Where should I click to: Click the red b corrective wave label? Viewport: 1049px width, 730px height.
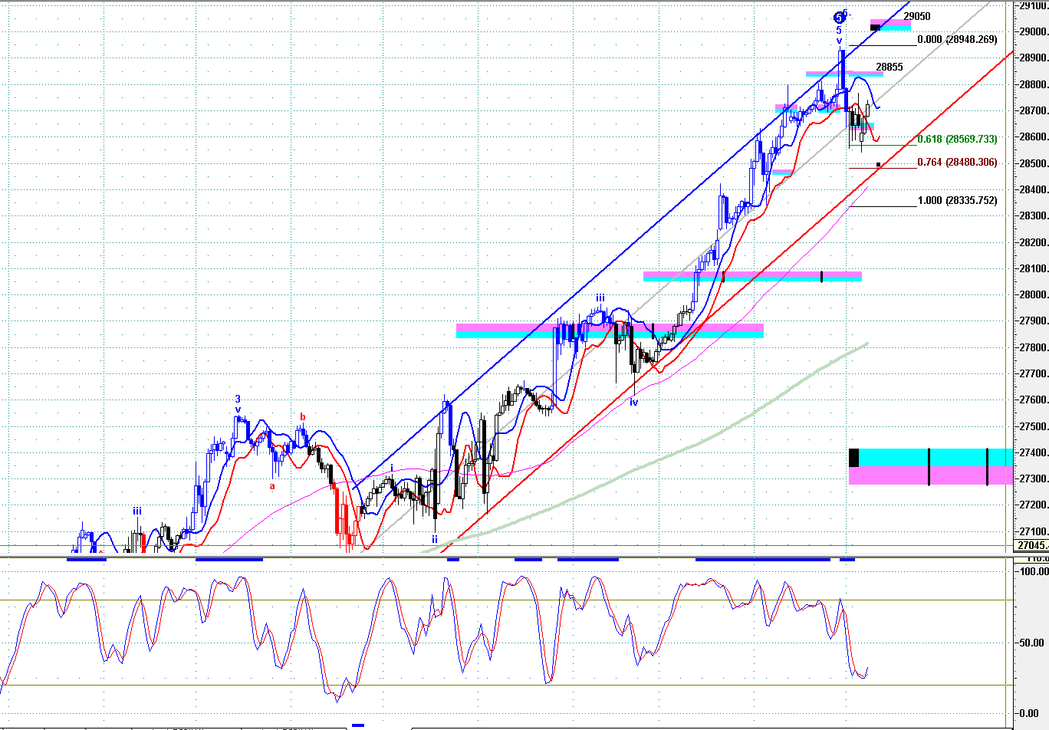tap(303, 417)
